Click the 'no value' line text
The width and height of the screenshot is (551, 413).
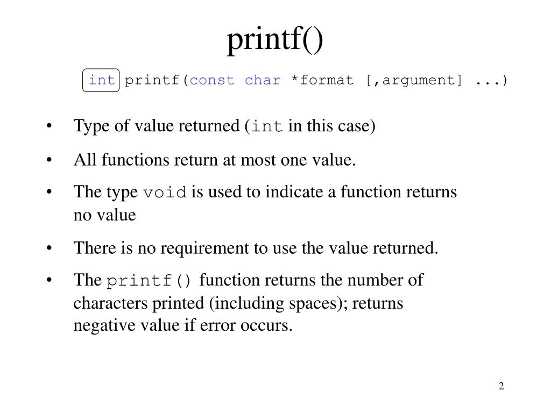tap(105, 215)
